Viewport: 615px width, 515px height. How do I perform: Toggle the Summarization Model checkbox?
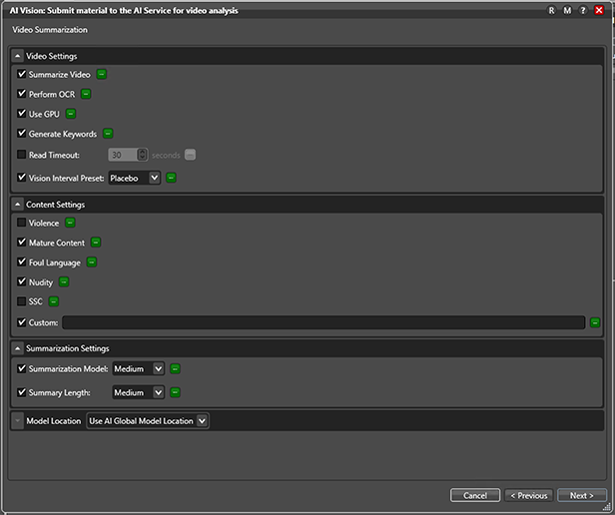(22, 368)
